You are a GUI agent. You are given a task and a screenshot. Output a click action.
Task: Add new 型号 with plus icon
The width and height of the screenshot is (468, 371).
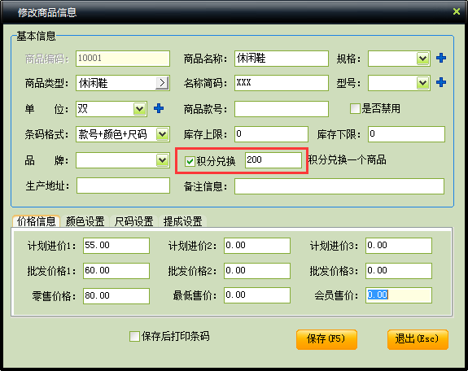(x=441, y=82)
